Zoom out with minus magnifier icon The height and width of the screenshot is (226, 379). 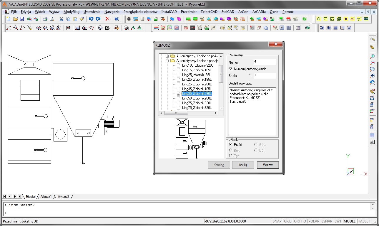(372, 63)
